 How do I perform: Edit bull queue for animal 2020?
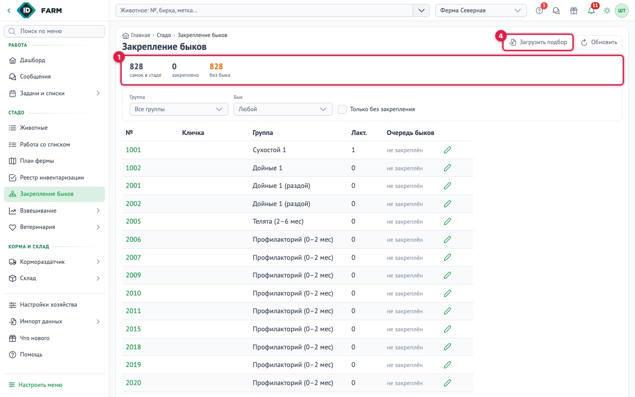[x=447, y=383]
